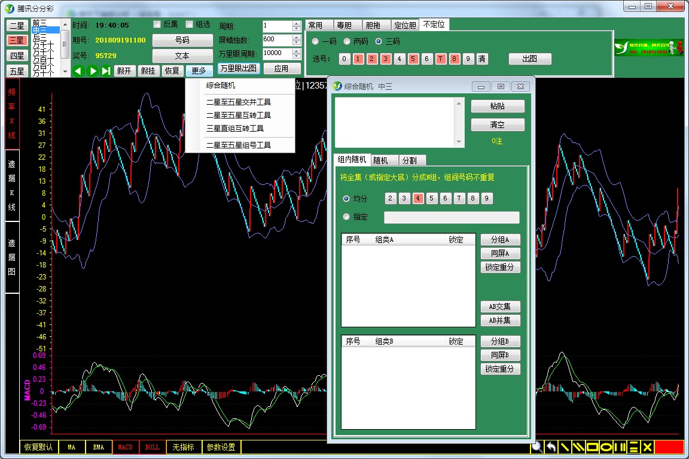Image resolution: width=689 pixels, height=459 pixels.
Task: Click the red color swatch at bottom right
Action: [669, 447]
